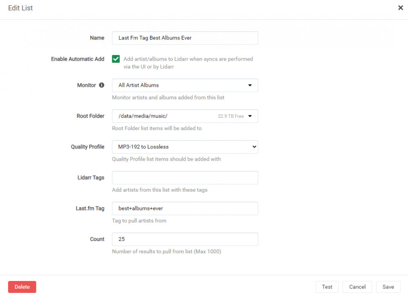Click the Cancel button

pyautogui.click(x=357, y=287)
